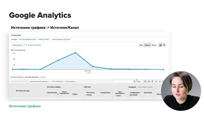The width and height of the screenshot is (204, 114).
Task: Set chart granularity to День
Action: coord(141,45)
